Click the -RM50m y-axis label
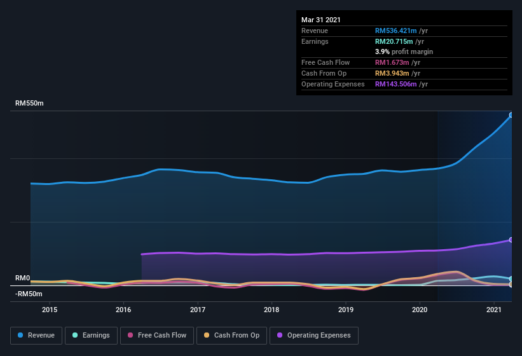 (x=29, y=294)
